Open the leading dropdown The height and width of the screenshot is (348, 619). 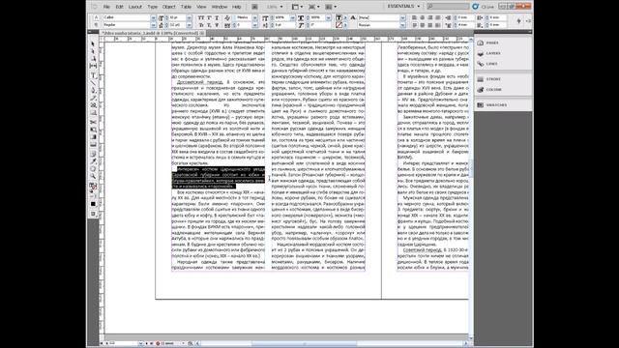190,25
